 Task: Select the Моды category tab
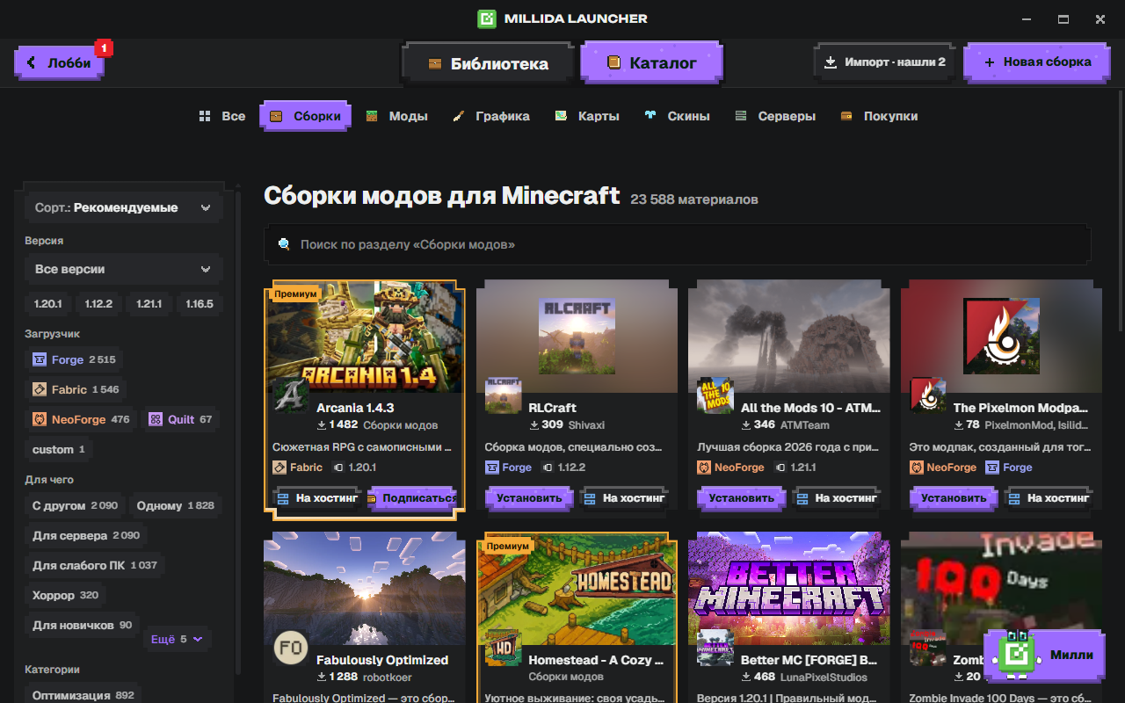pyautogui.click(x=397, y=116)
